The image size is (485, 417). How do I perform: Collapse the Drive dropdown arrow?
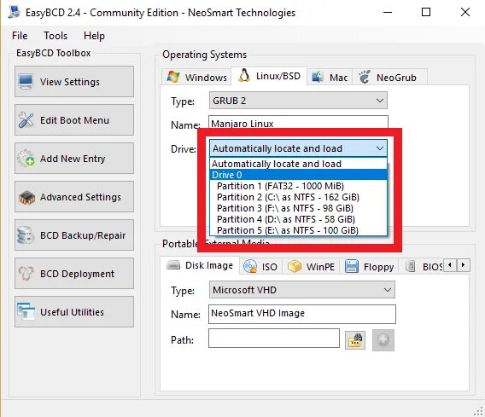(380, 148)
